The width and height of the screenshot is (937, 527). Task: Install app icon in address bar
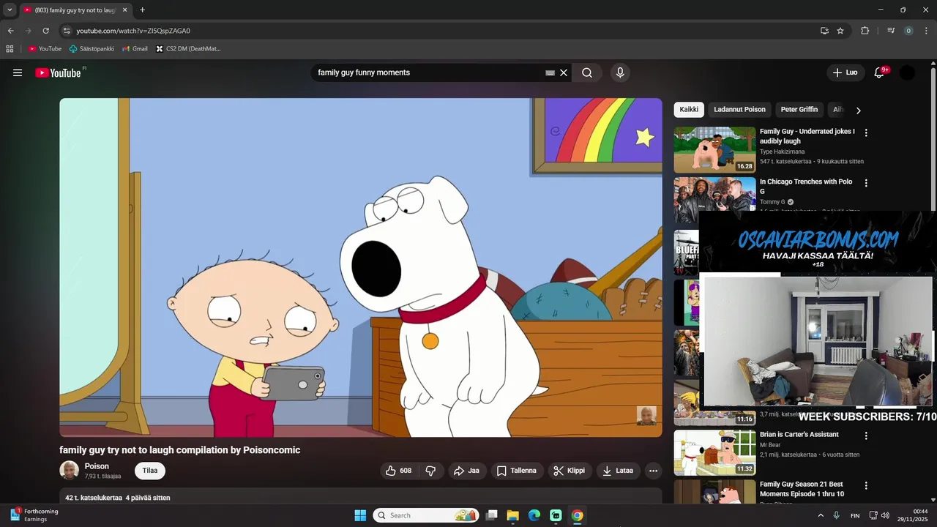[824, 31]
